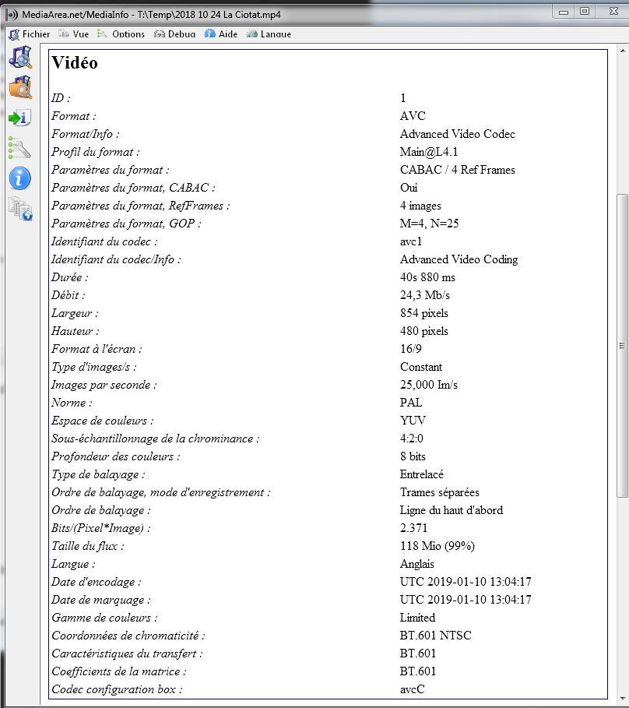Viewport: 629px width, 708px height.
Task: Click the open media file sidebar icon
Action: [x=19, y=58]
